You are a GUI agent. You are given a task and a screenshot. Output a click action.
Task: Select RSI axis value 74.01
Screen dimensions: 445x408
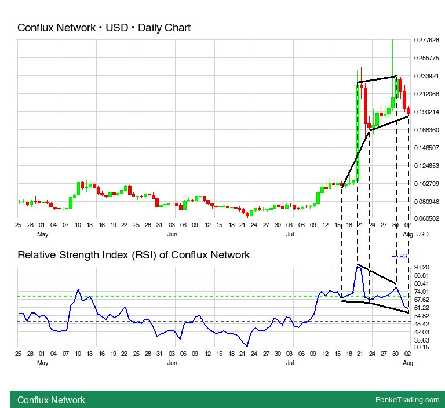click(x=422, y=292)
